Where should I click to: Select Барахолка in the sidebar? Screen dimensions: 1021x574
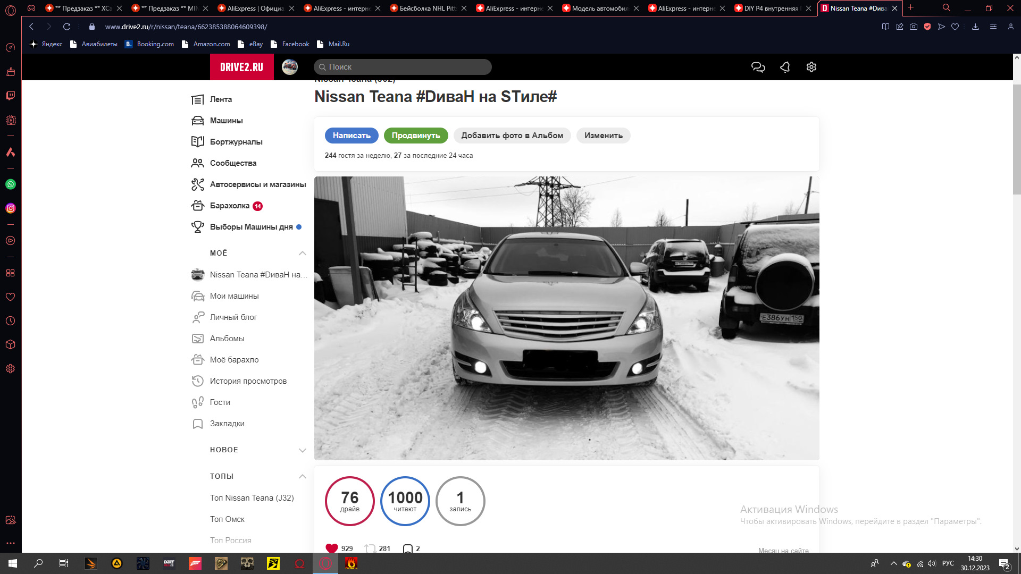click(x=230, y=206)
